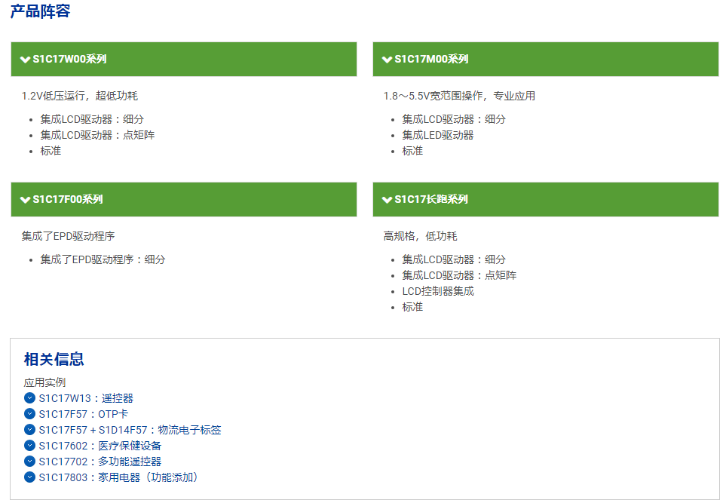Viewport: 726px width, 500px height.
Task: Click 集成LED驱动器 under S1C17M00系列
Action: [437, 135]
